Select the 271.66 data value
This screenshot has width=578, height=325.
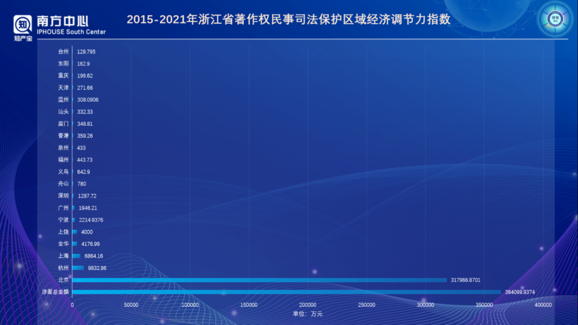(85, 88)
